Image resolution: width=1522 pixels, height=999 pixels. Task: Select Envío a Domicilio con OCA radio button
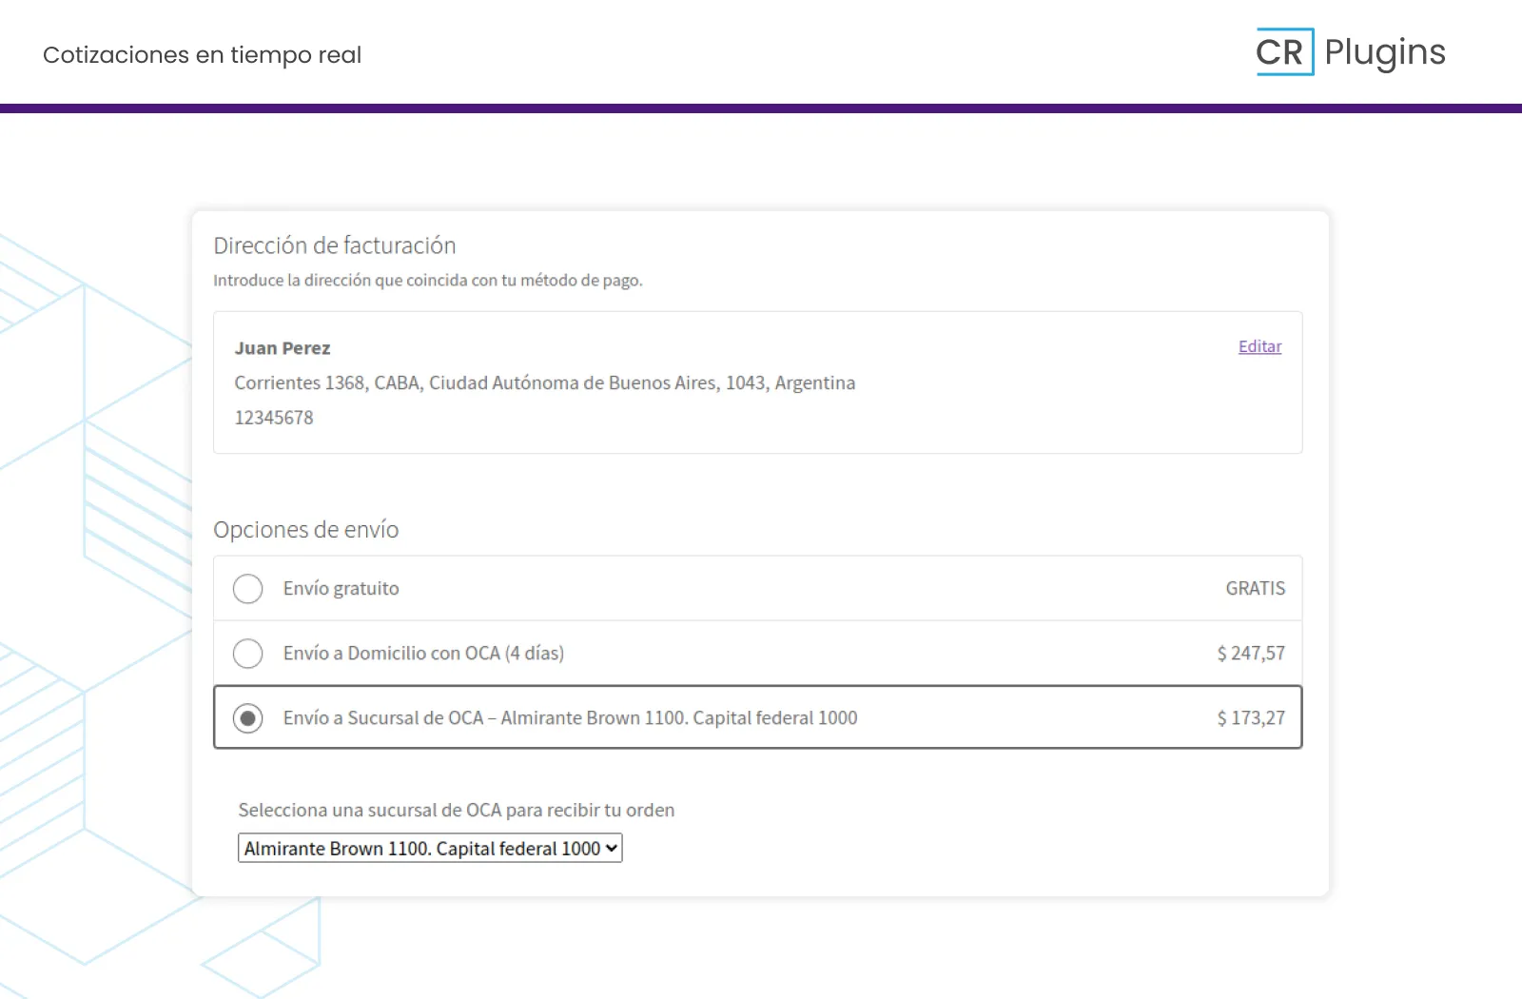coord(248,654)
